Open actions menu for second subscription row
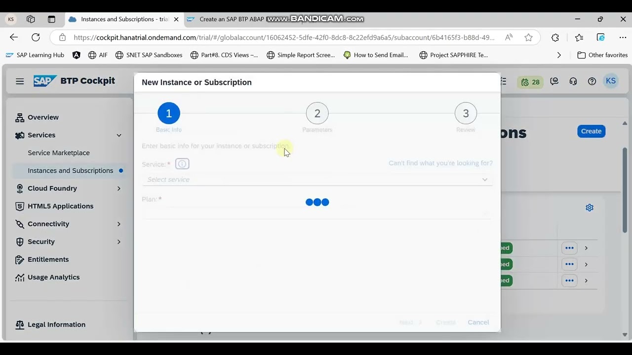The height and width of the screenshot is (355, 632). click(569, 264)
